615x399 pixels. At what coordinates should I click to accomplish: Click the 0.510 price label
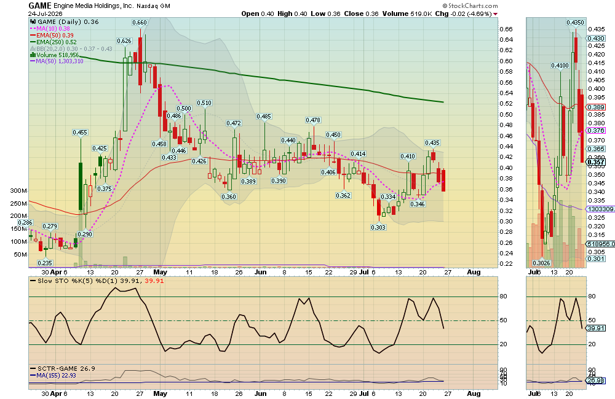204,103
